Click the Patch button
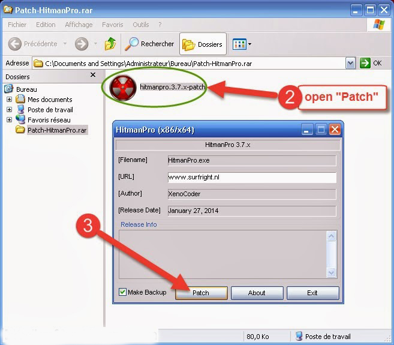This screenshot has width=394, height=345. pos(201,293)
